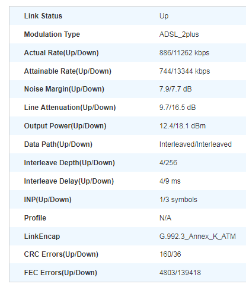This screenshot has height=290, width=246.
Task: Click the Noise Margin value 7.9/7.7 dB
Action: tap(175, 89)
